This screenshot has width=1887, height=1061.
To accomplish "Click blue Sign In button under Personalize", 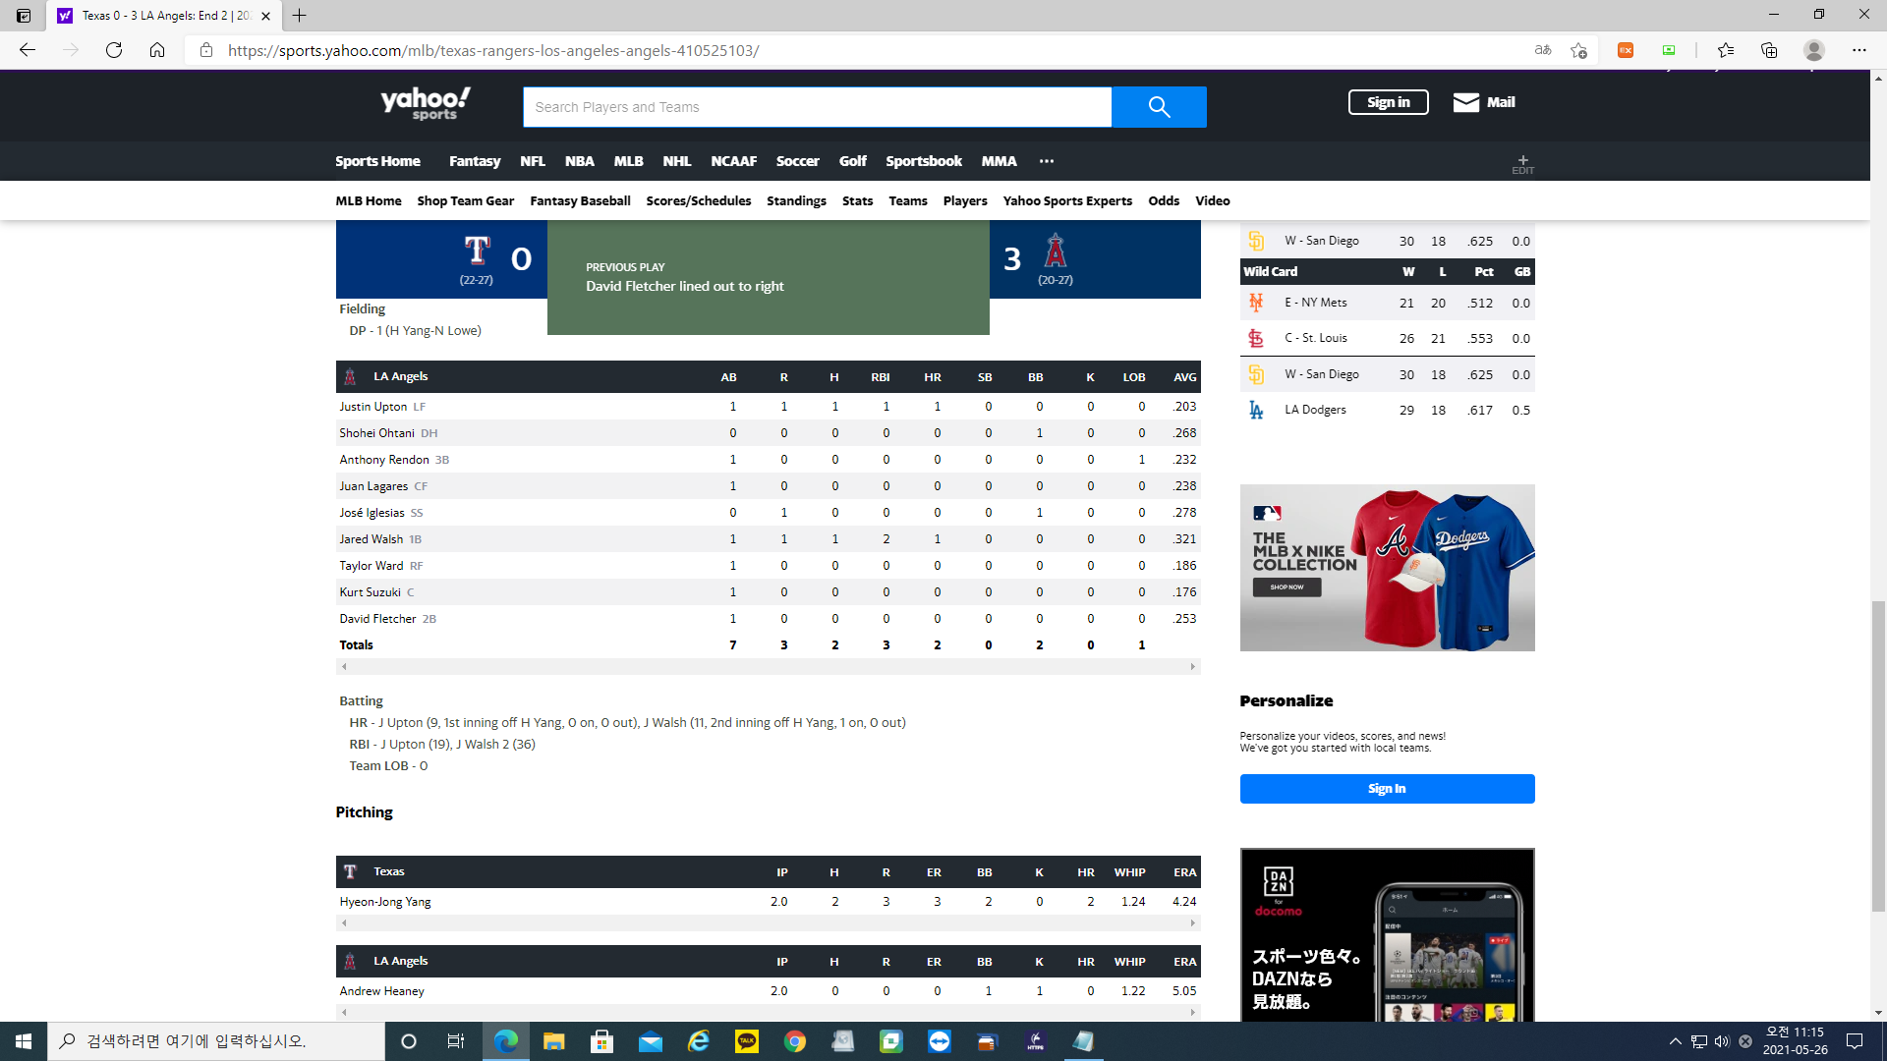I will (x=1387, y=789).
